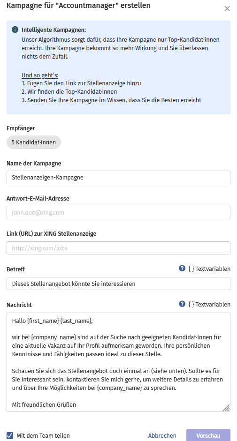Click into the Antwort-E-Mail-Adresse field
Image resolution: width=237 pixels, height=441 pixels.
click(118, 213)
